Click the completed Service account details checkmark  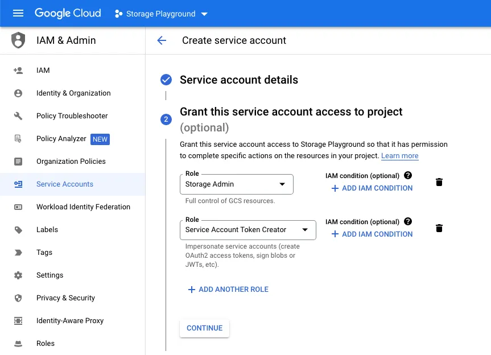click(166, 80)
